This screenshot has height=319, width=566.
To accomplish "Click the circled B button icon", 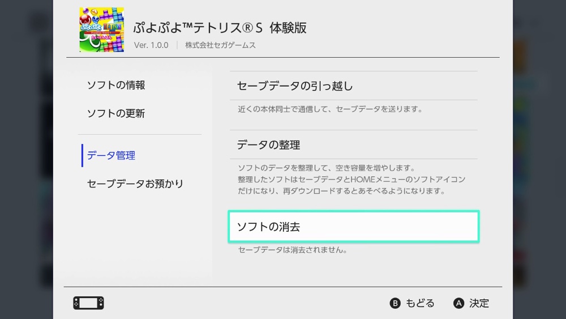I will (x=395, y=303).
